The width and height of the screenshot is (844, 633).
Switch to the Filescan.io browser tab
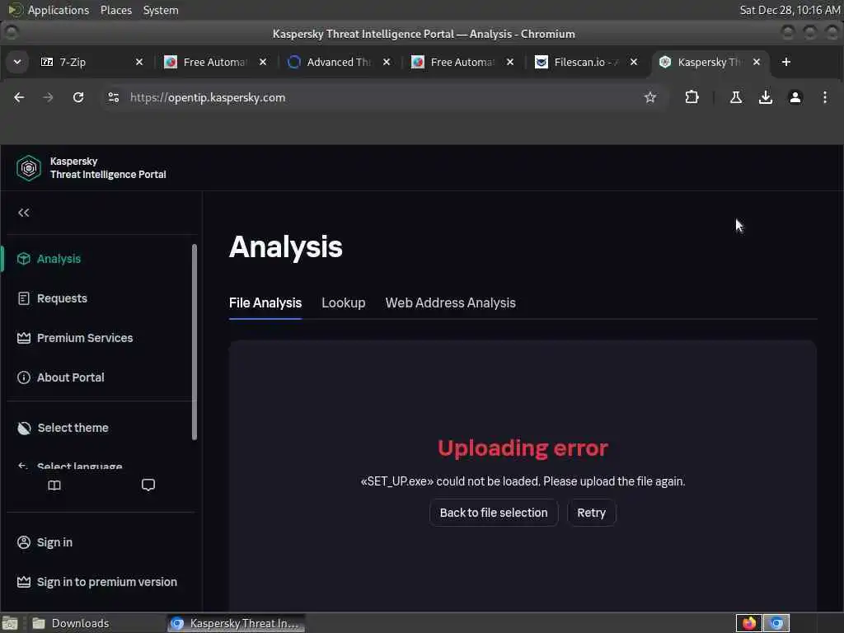click(586, 62)
